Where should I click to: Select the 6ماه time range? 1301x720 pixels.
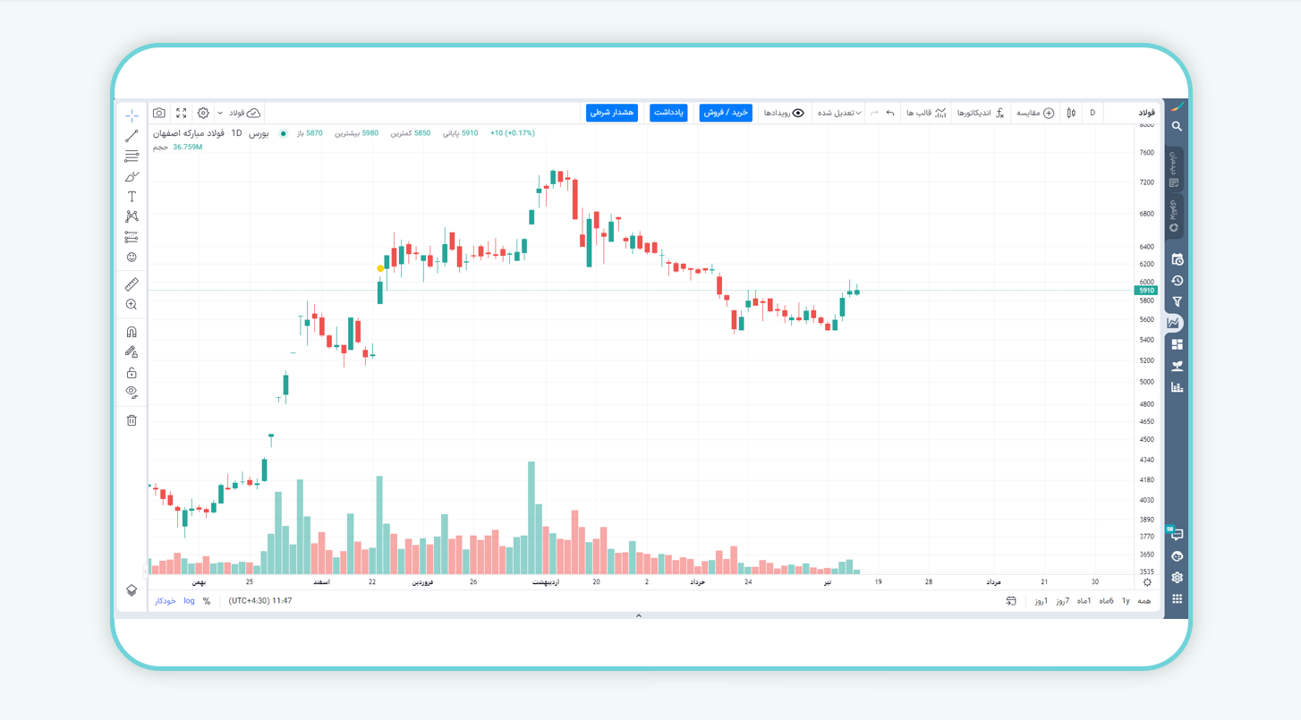pos(1107,601)
